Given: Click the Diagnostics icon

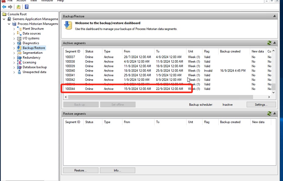Looking at the screenshot, I should coord(19,43).
